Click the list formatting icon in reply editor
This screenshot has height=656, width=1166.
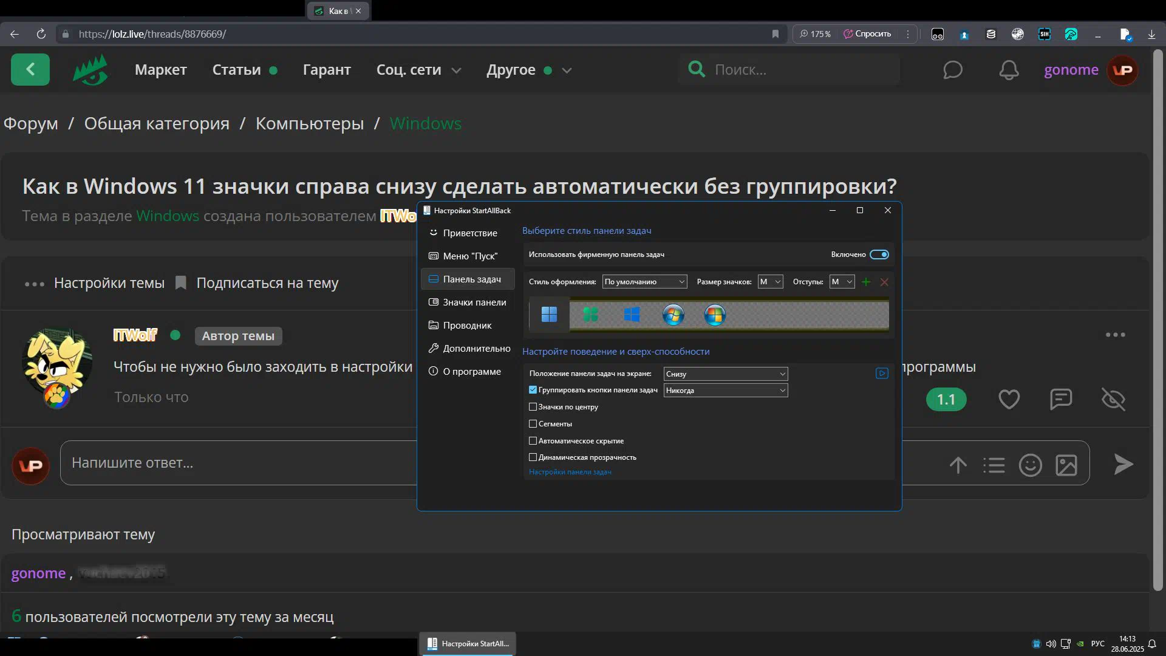(x=994, y=465)
